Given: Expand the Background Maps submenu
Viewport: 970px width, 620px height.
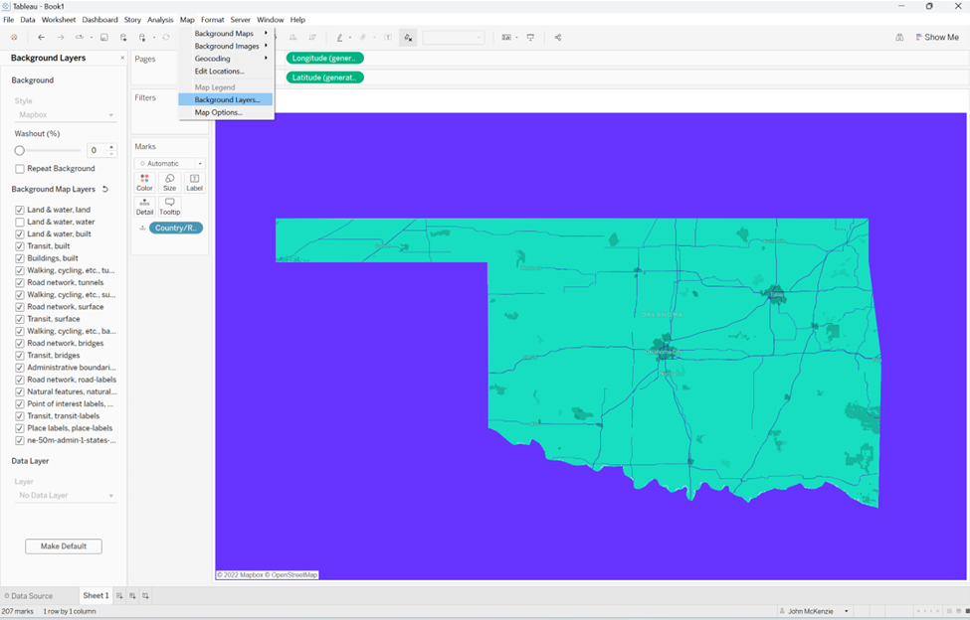Looking at the screenshot, I should (227, 34).
